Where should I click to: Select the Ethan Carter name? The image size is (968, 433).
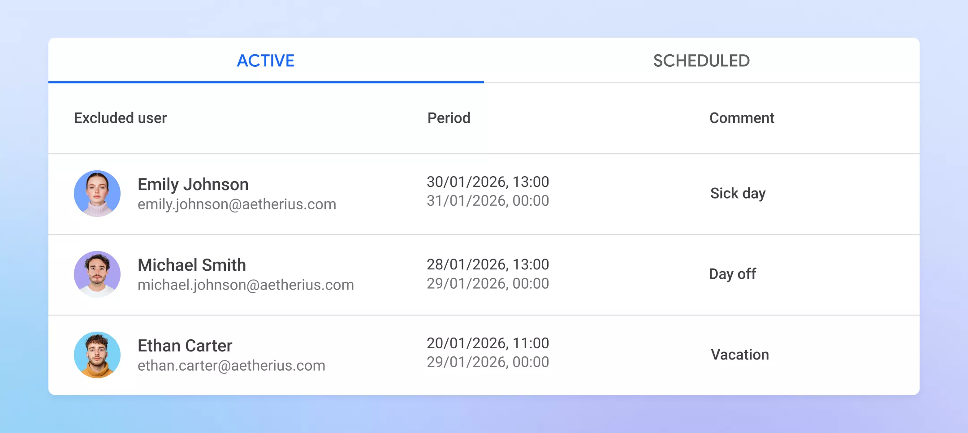[x=185, y=346]
